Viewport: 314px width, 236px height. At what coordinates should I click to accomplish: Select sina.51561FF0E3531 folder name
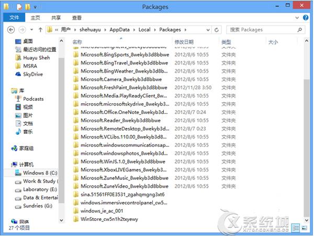pos(122,195)
